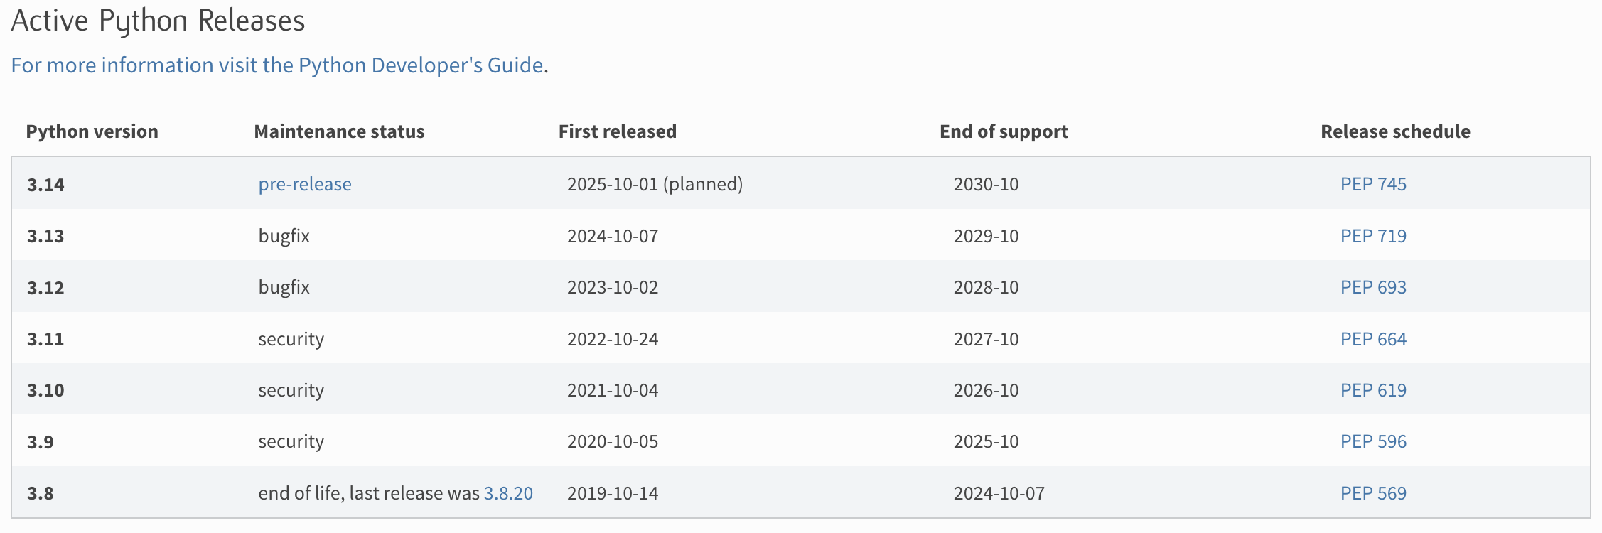Click the pre-release status link for Python 3.14
The width and height of the screenshot is (1602, 533).
click(303, 184)
